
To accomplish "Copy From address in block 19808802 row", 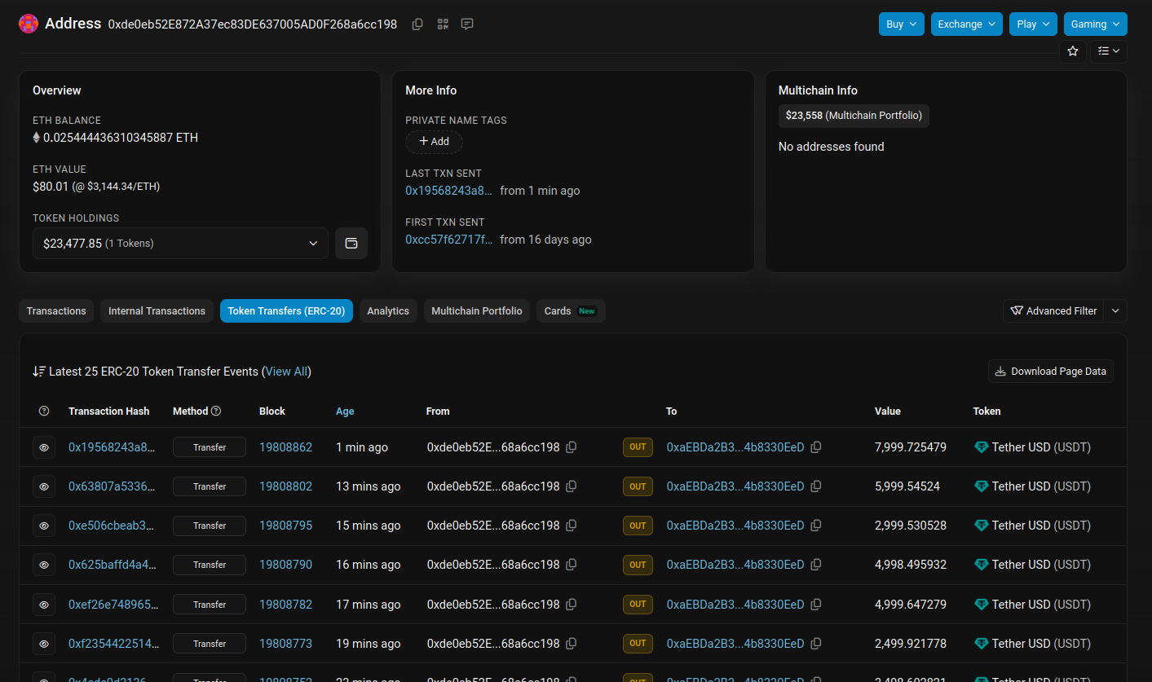I will tap(572, 486).
